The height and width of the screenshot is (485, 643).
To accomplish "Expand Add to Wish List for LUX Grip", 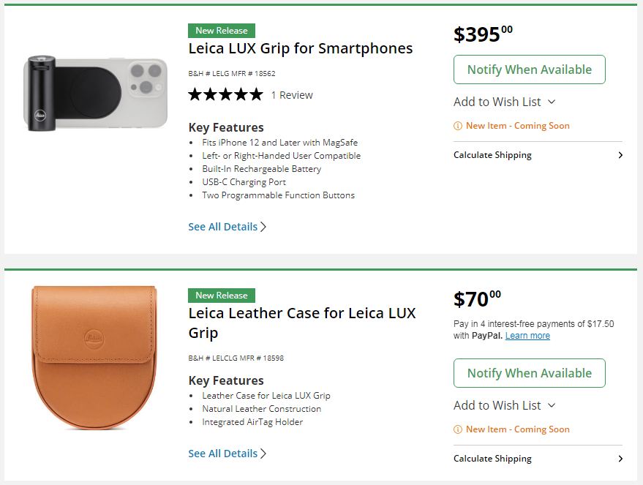I will click(504, 102).
